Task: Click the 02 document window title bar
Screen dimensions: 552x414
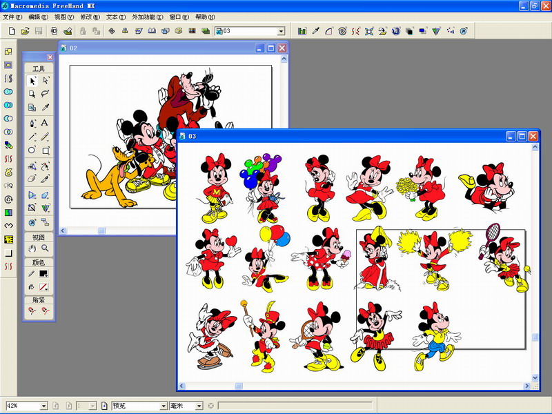Action: coord(174,48)
